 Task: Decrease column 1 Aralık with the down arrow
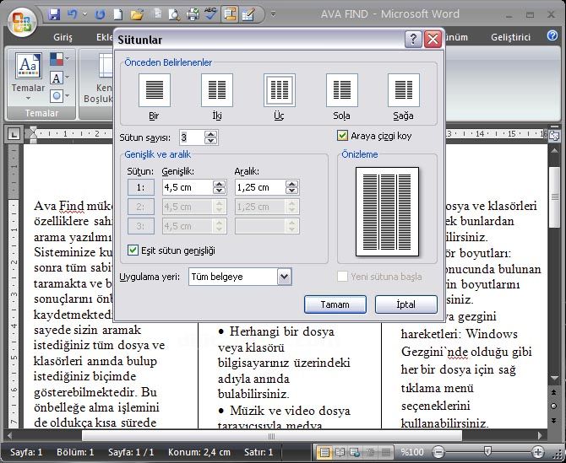pos(292,191)
